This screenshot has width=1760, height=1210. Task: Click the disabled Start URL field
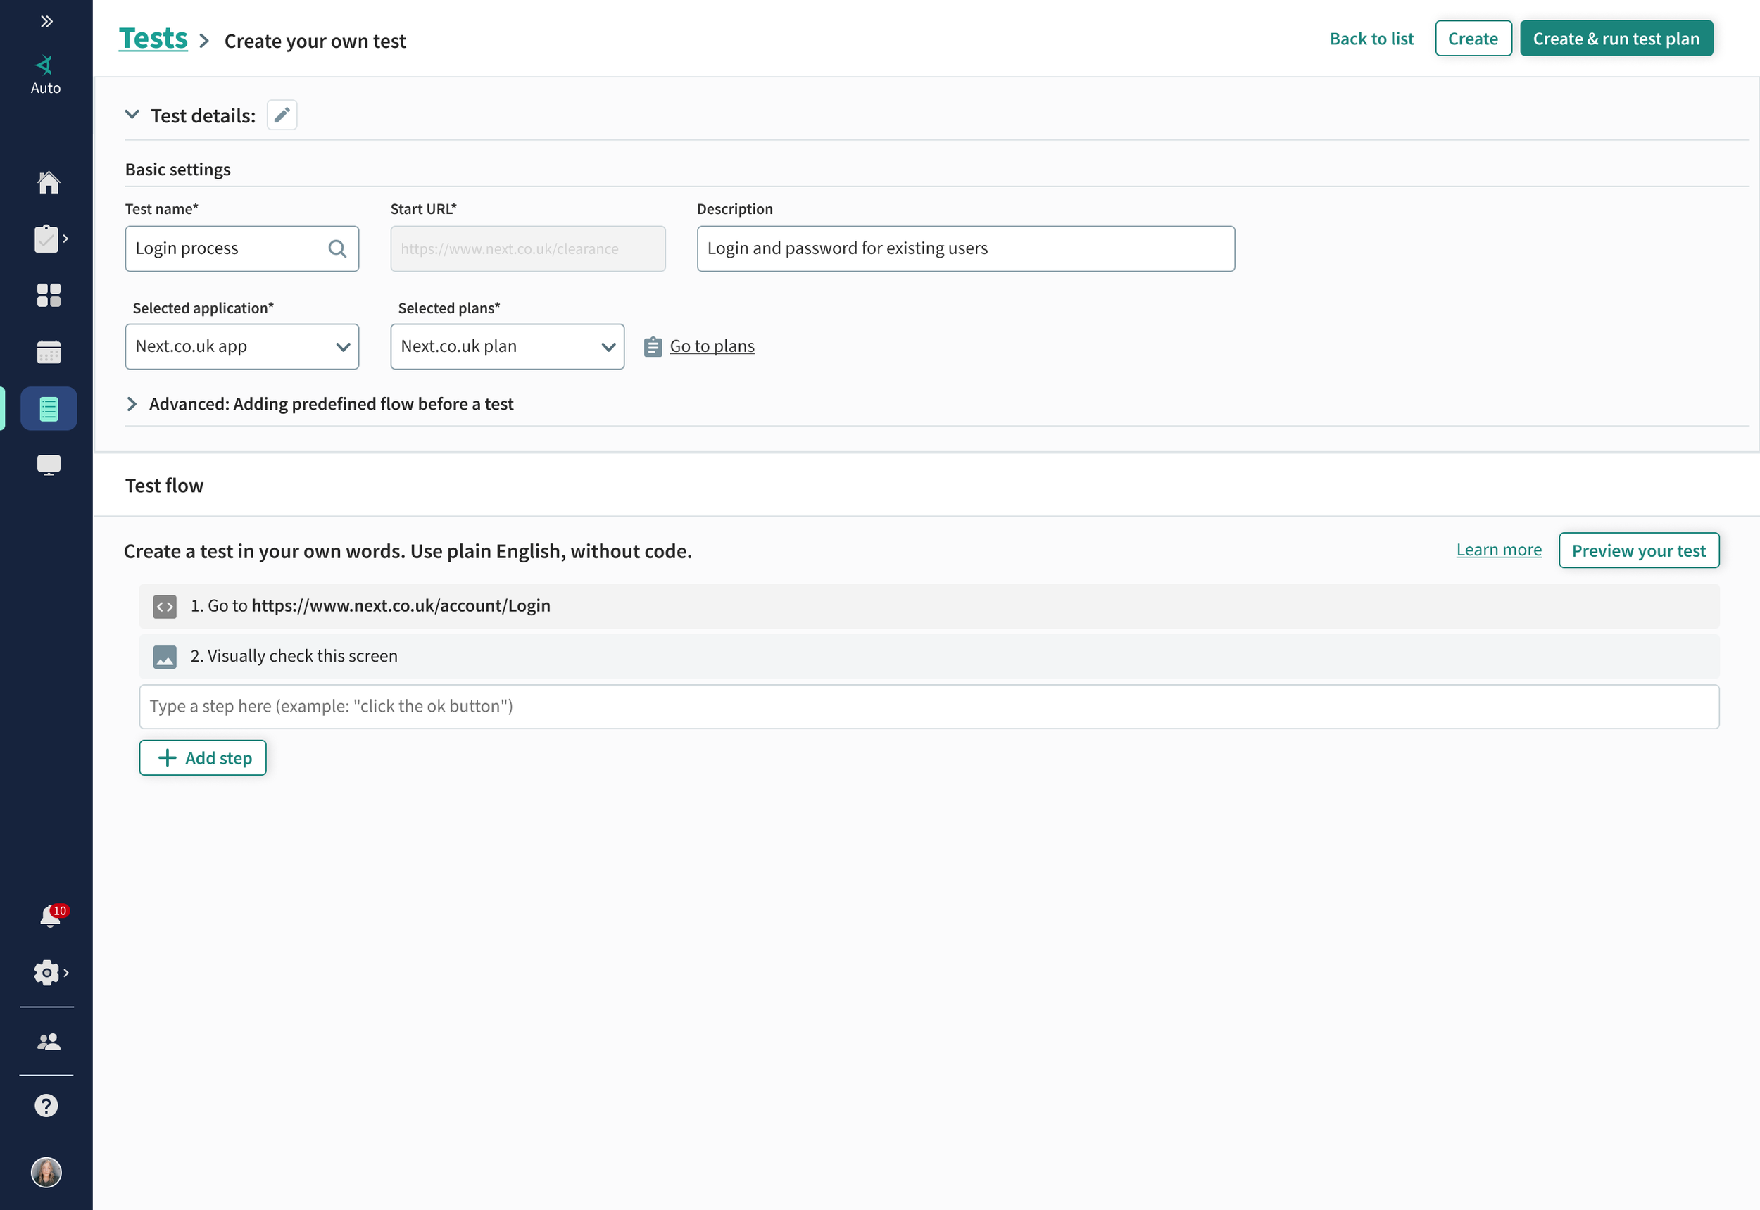point(528,248)
